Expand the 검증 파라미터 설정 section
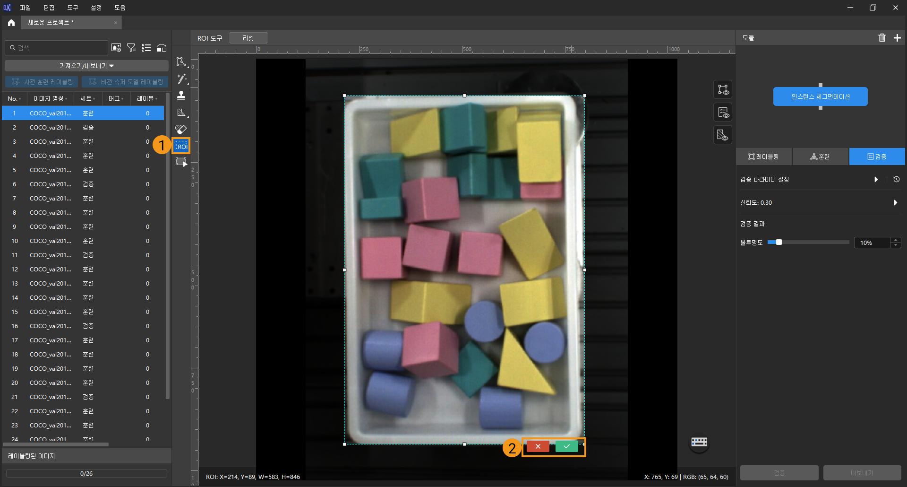The height and width of the screenshot is (487, 907). [876, 180]
